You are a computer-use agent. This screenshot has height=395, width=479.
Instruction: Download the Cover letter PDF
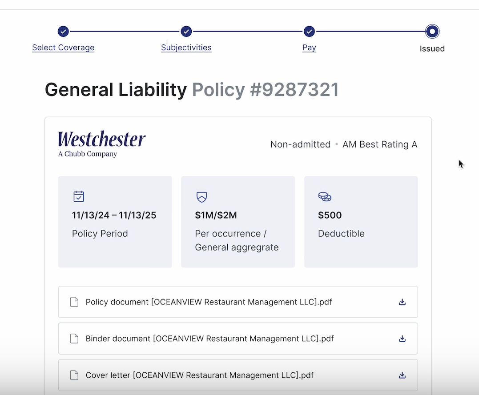[x=402, y=375]
